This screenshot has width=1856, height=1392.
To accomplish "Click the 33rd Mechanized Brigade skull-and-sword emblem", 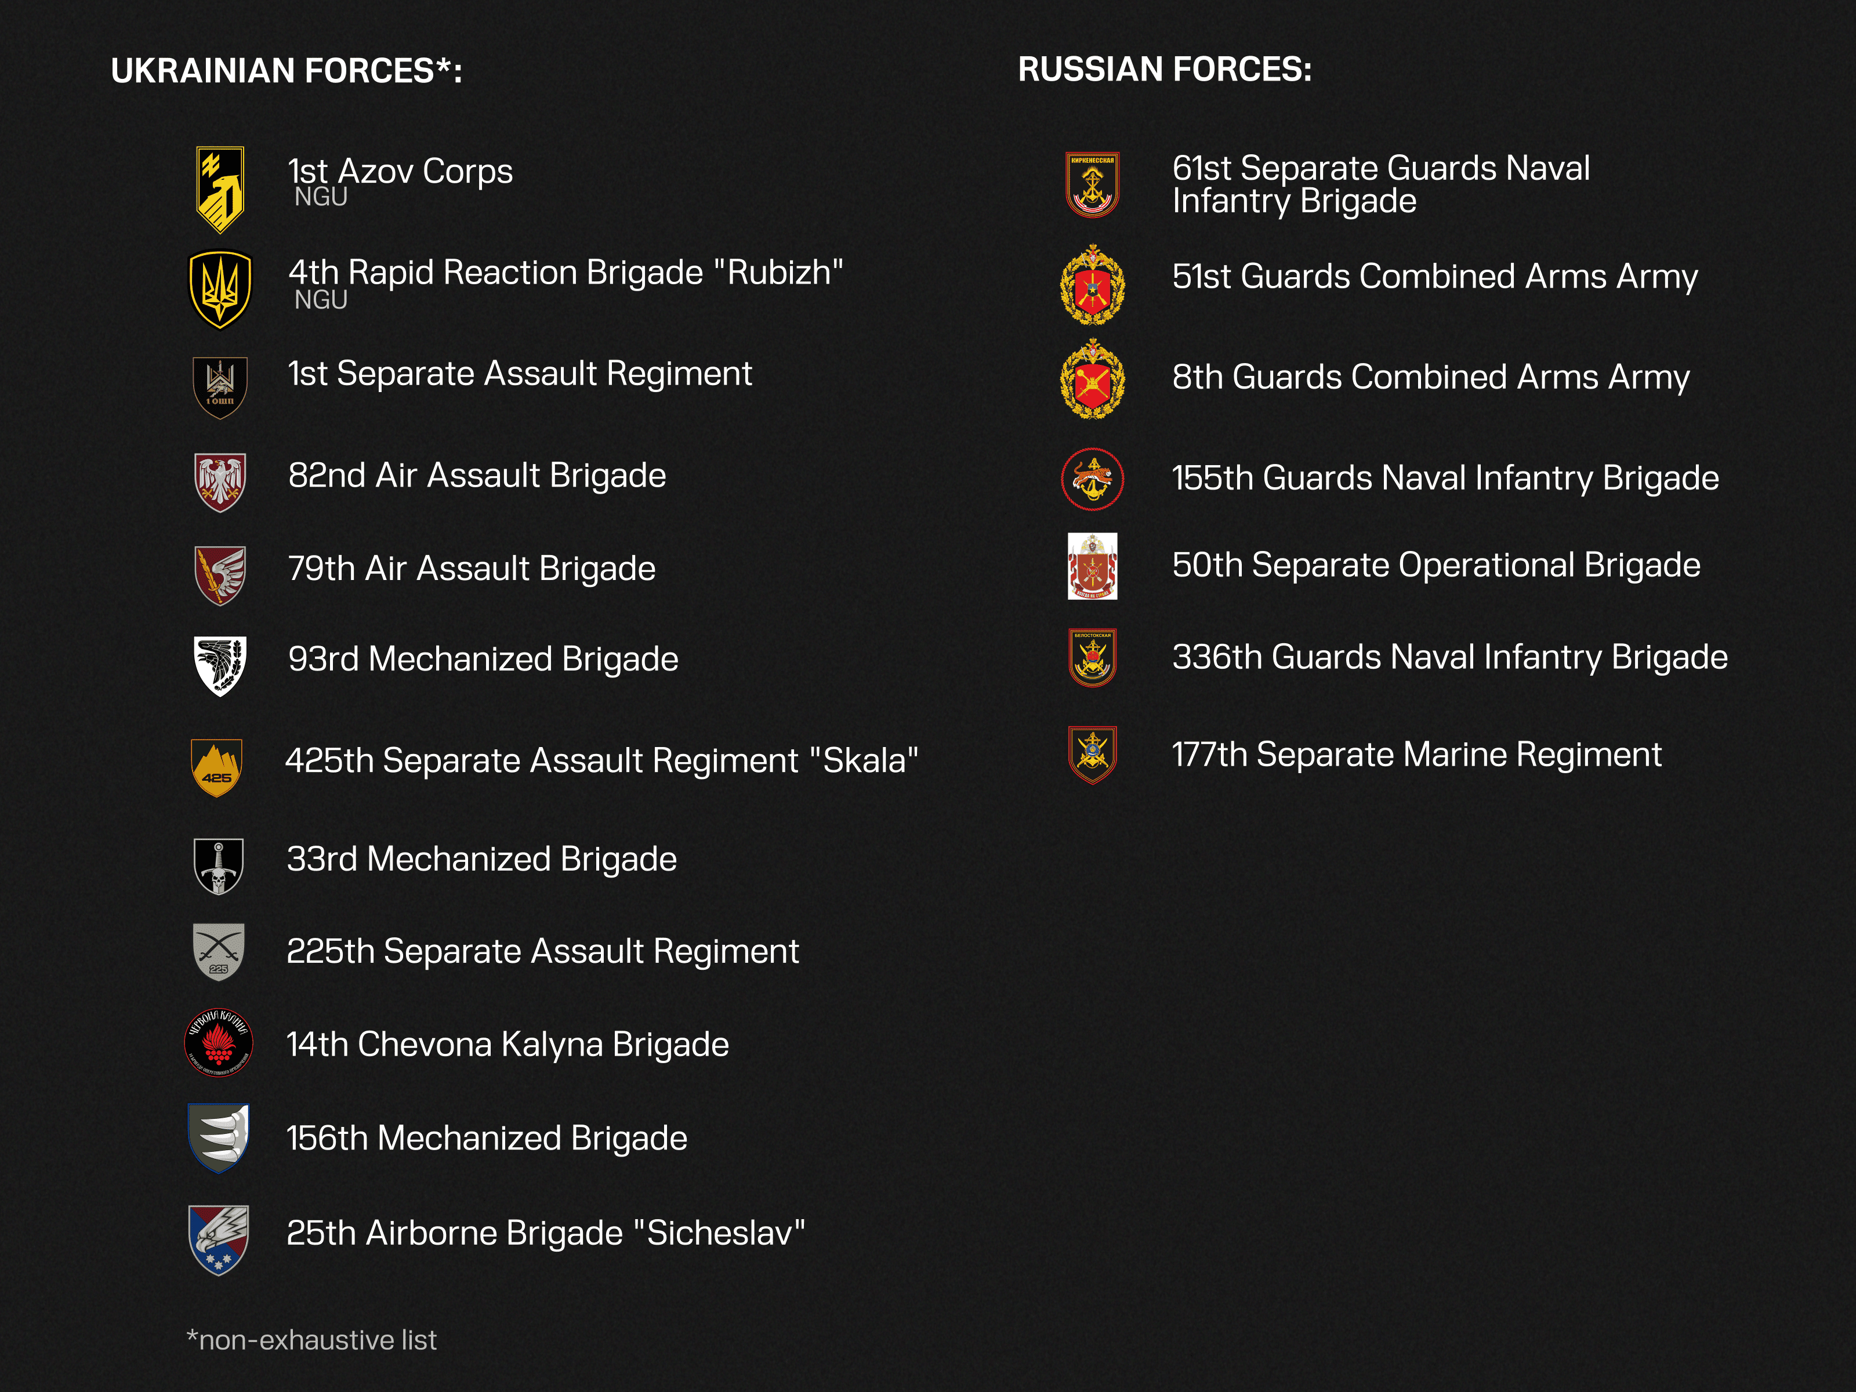I will point(218,865).
